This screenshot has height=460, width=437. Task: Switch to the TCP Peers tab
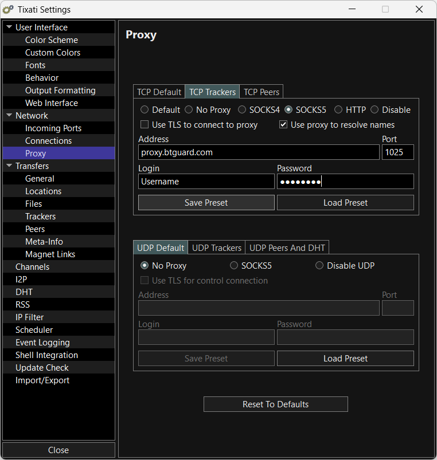(x=262, y=92)
